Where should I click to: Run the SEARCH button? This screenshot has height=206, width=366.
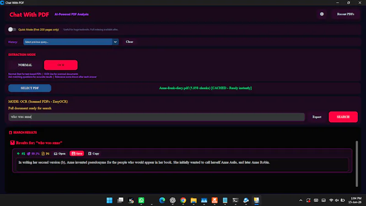343,117
